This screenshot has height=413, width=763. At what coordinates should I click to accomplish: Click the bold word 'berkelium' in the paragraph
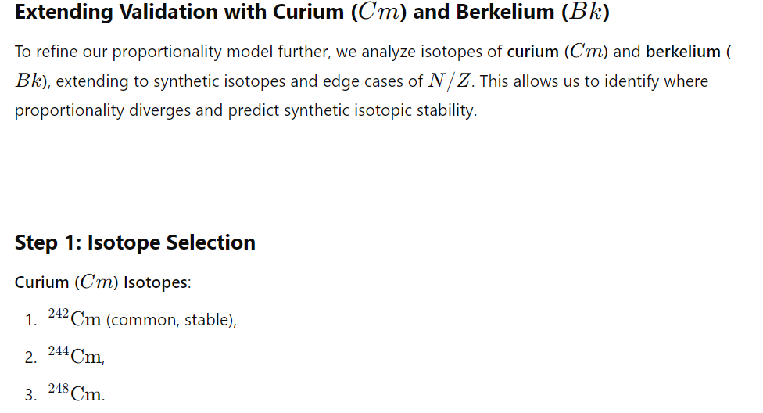(x=682, y=52)
